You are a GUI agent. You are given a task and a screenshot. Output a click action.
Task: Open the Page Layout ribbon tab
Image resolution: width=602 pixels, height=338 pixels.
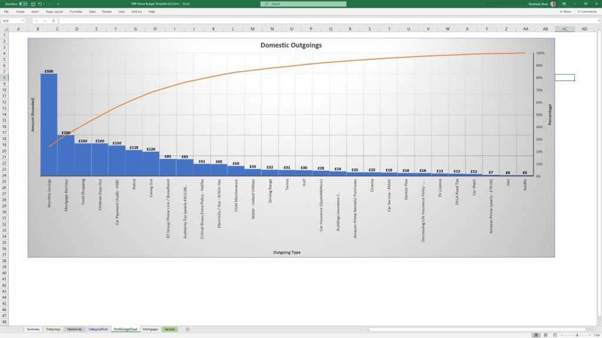(x=55, y=11)
